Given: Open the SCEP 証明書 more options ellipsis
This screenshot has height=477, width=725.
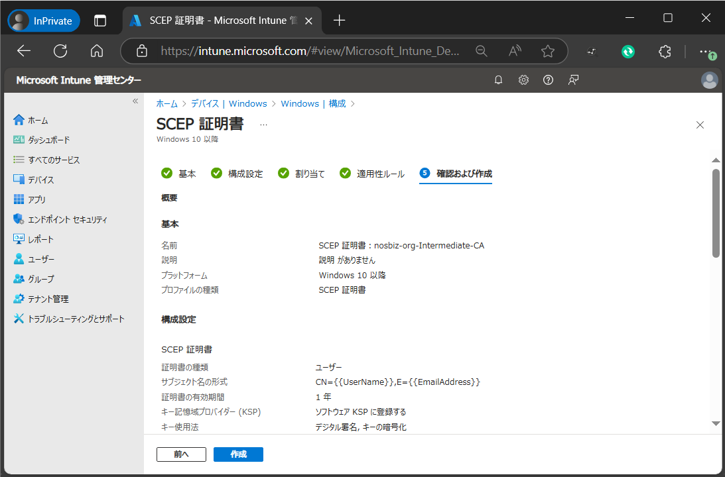Looking at the screenshot, I should click(263, 125).
